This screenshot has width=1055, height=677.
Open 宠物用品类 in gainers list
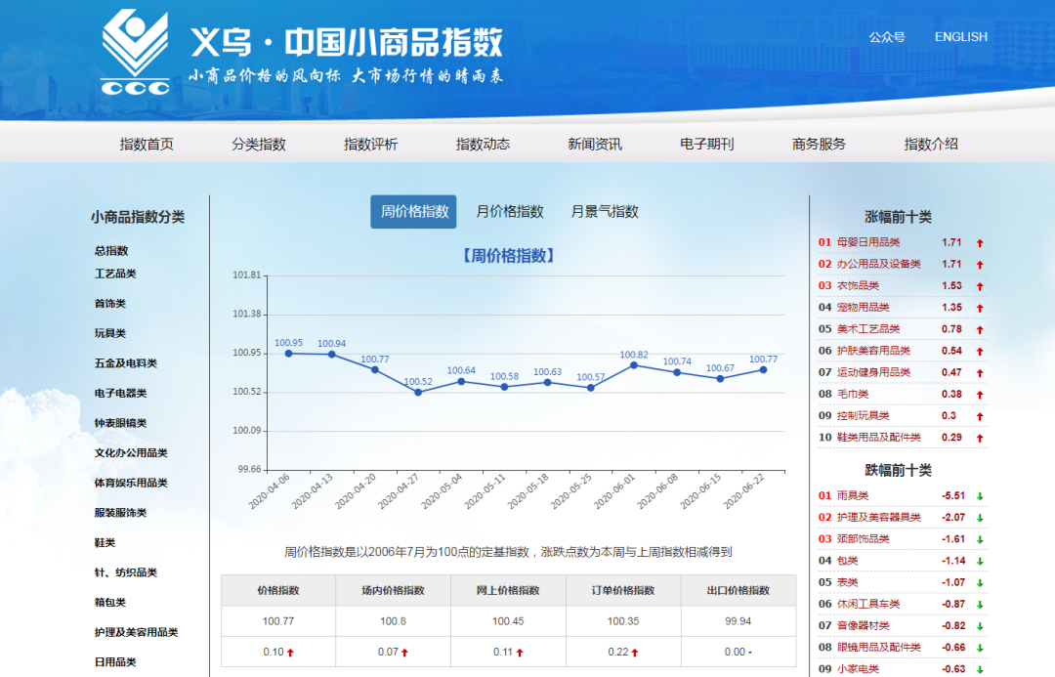coord(864,308)
